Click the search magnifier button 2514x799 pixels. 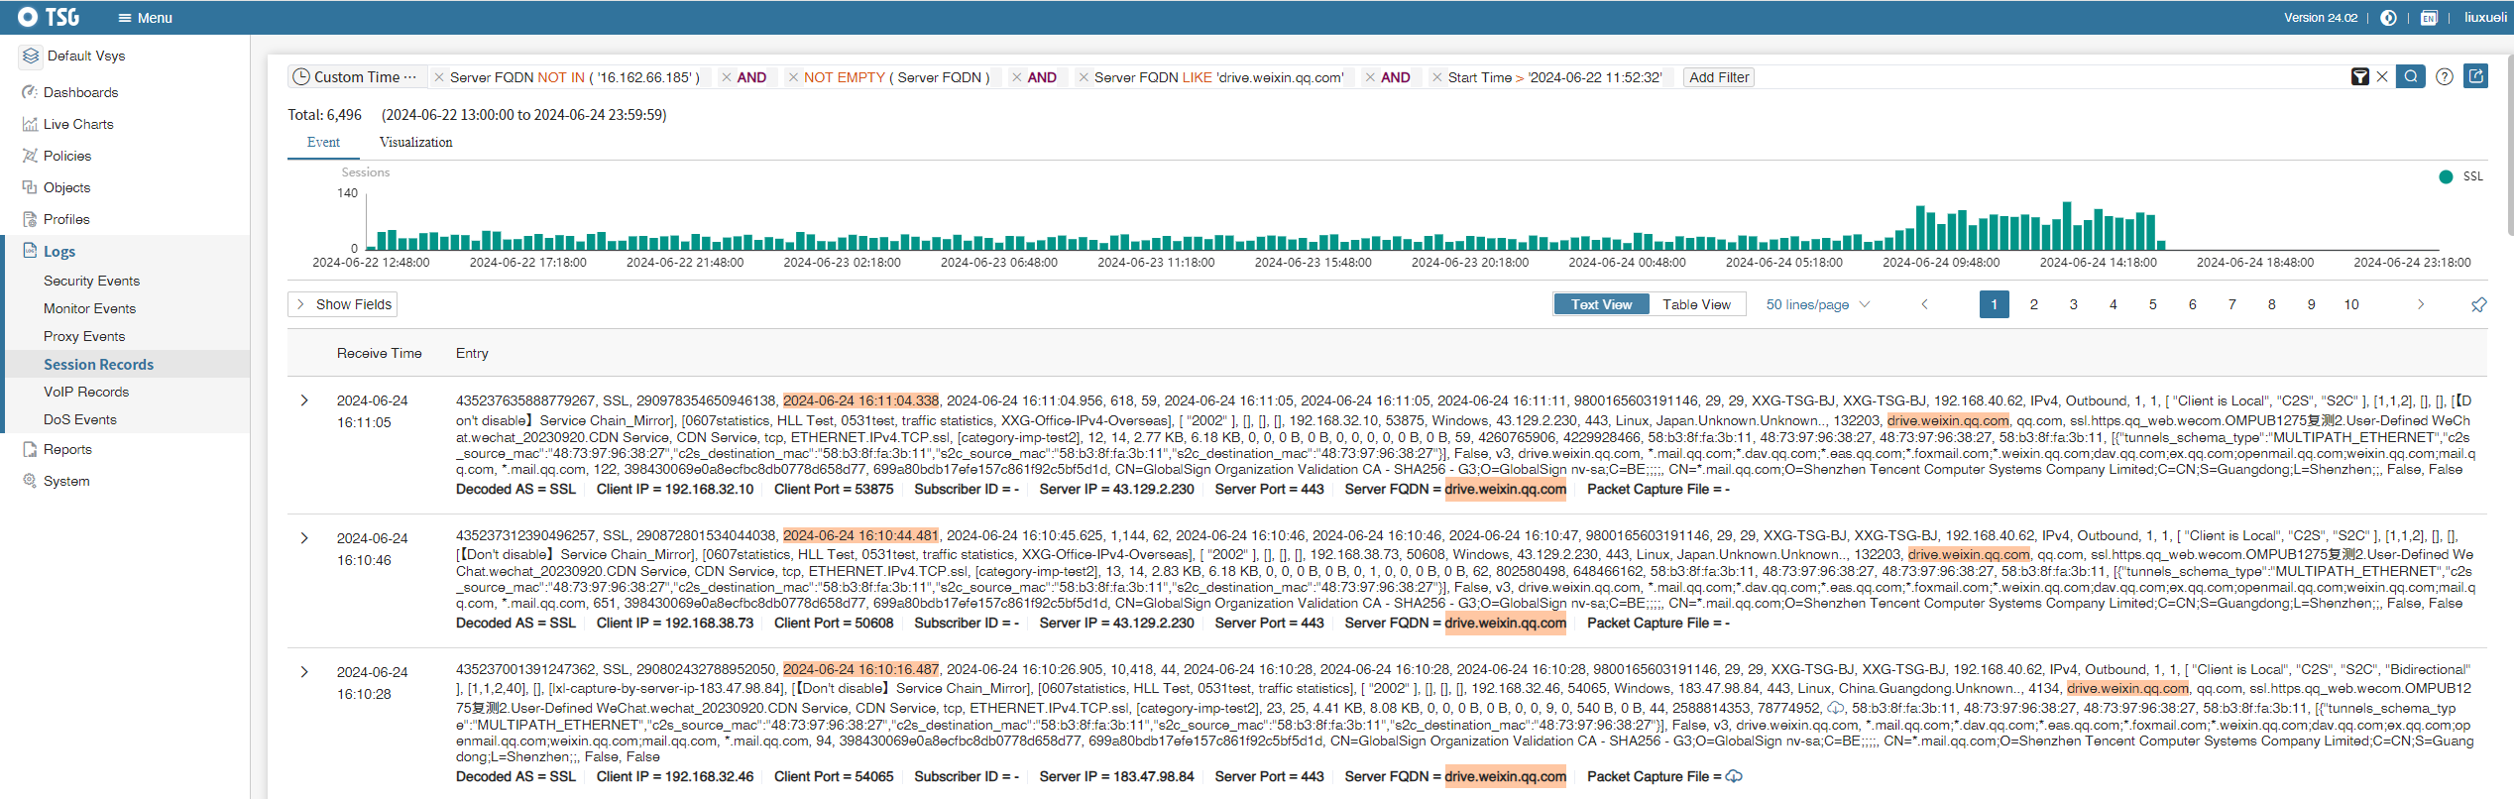pos(2410,76)
